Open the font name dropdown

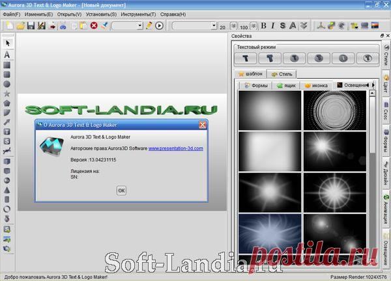[x=194, y=26]
